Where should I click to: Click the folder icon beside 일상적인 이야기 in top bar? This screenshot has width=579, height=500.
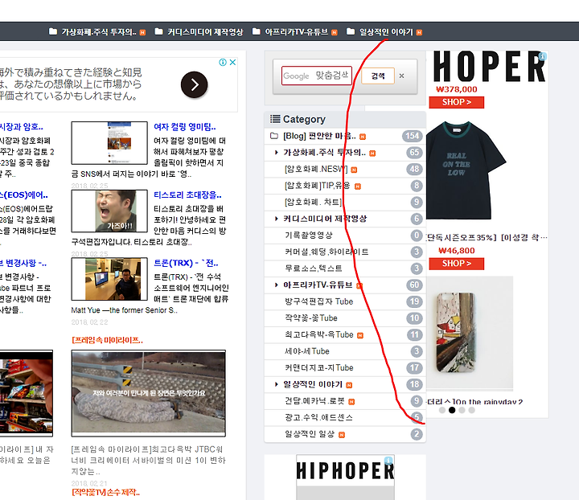coord(351,31)
